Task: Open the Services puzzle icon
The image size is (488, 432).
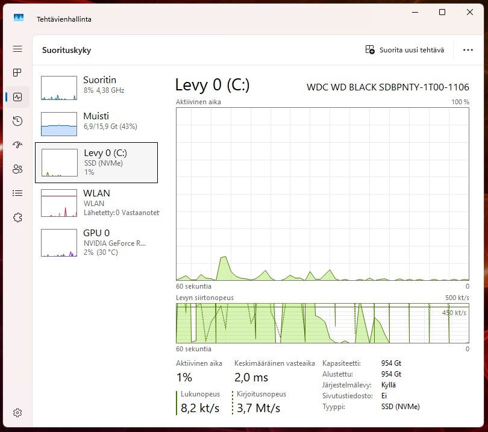Action: 17,218
